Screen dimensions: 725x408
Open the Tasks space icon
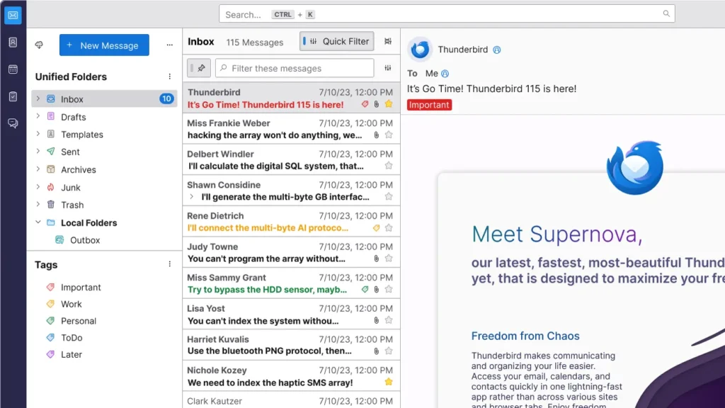(13, 96)
